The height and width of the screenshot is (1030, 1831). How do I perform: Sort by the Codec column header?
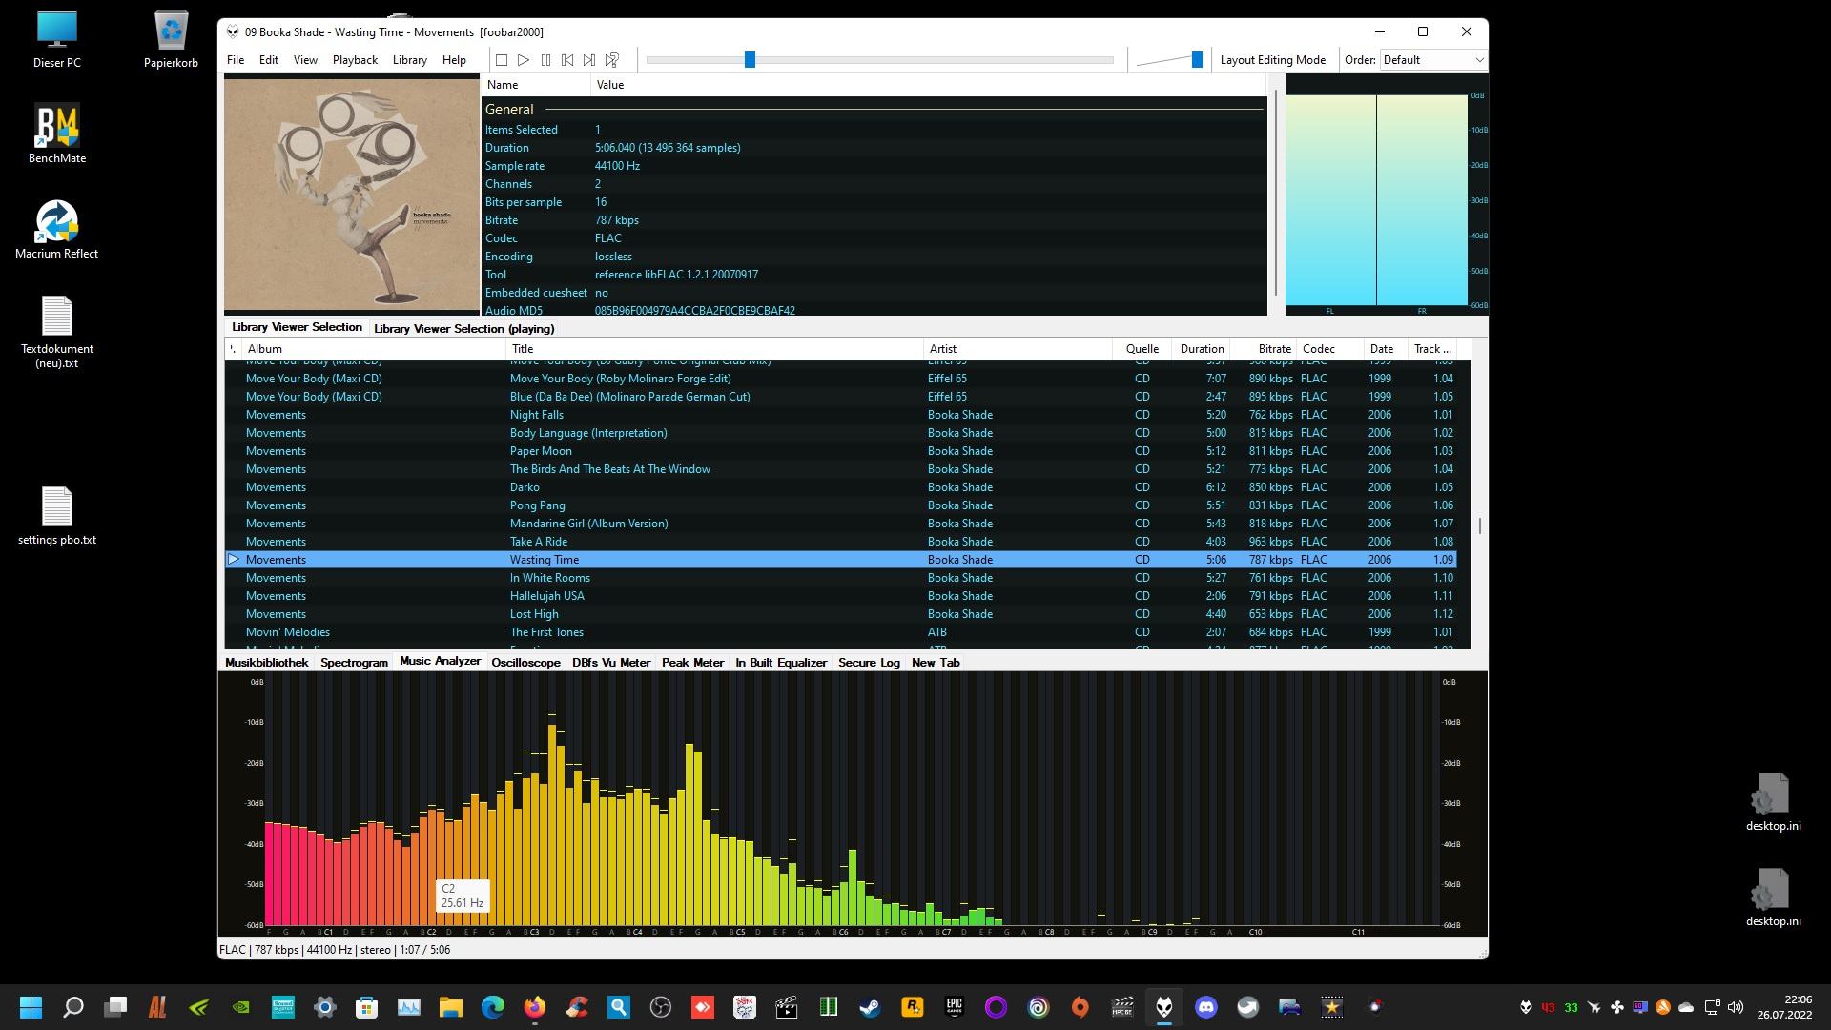tap(1329, 349)
